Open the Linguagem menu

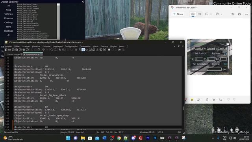(58, 47)
